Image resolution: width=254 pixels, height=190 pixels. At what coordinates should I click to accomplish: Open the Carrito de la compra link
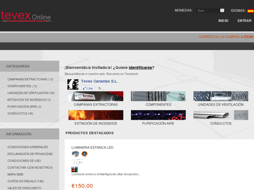point(226,37)
